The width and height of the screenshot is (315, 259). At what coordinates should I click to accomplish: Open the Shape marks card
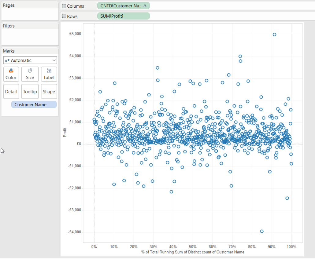pos(49,92)
